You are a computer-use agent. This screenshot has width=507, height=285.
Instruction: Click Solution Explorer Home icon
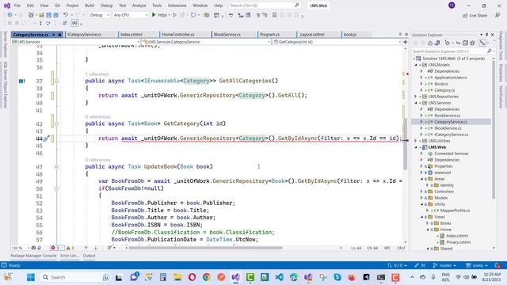429,43
